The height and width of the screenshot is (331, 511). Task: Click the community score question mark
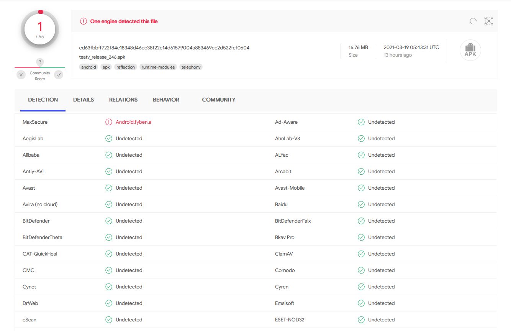click(40, 62)
